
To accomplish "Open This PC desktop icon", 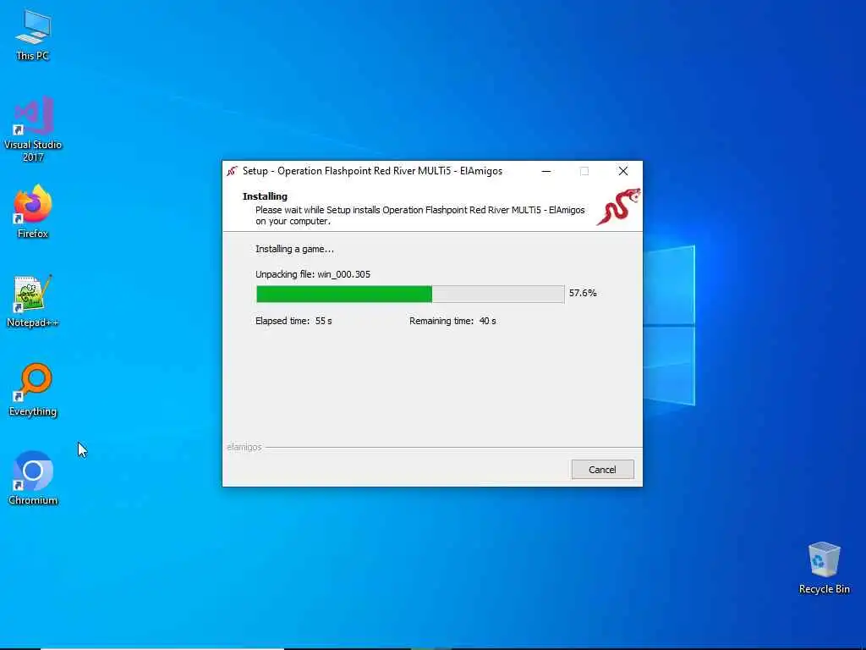I will (33, 34).
